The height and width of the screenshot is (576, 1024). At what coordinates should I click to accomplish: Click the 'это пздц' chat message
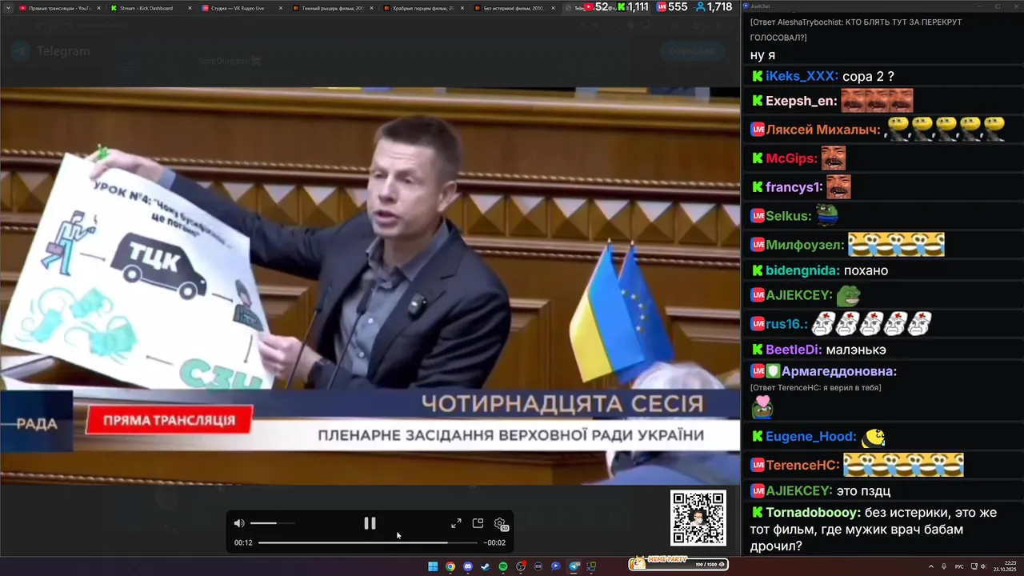[x=863, y=490]
